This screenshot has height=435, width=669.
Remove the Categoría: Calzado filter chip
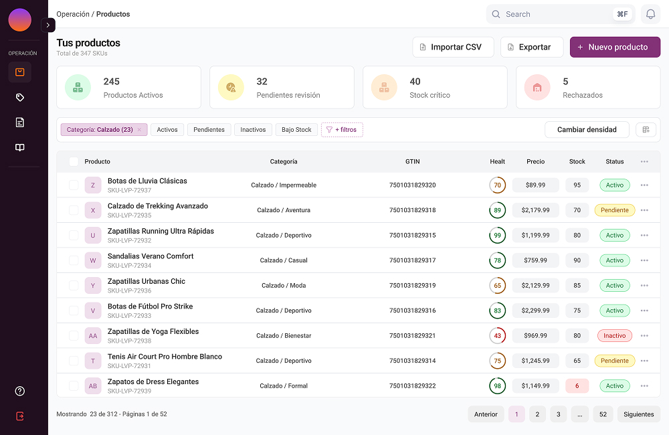coord(139,130)
